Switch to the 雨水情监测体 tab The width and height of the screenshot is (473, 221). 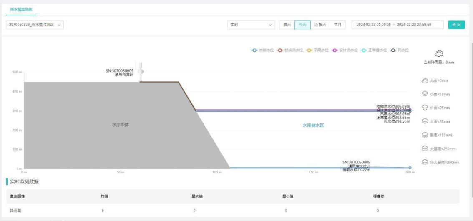coord(20,9)
